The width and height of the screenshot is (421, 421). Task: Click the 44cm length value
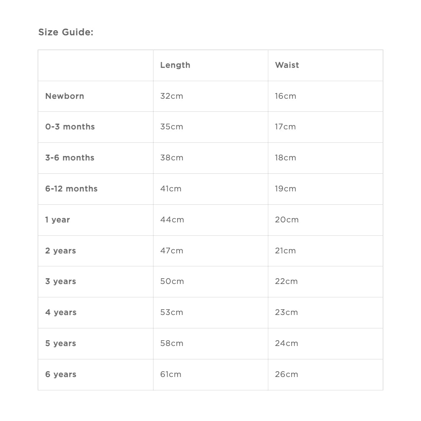172,220
